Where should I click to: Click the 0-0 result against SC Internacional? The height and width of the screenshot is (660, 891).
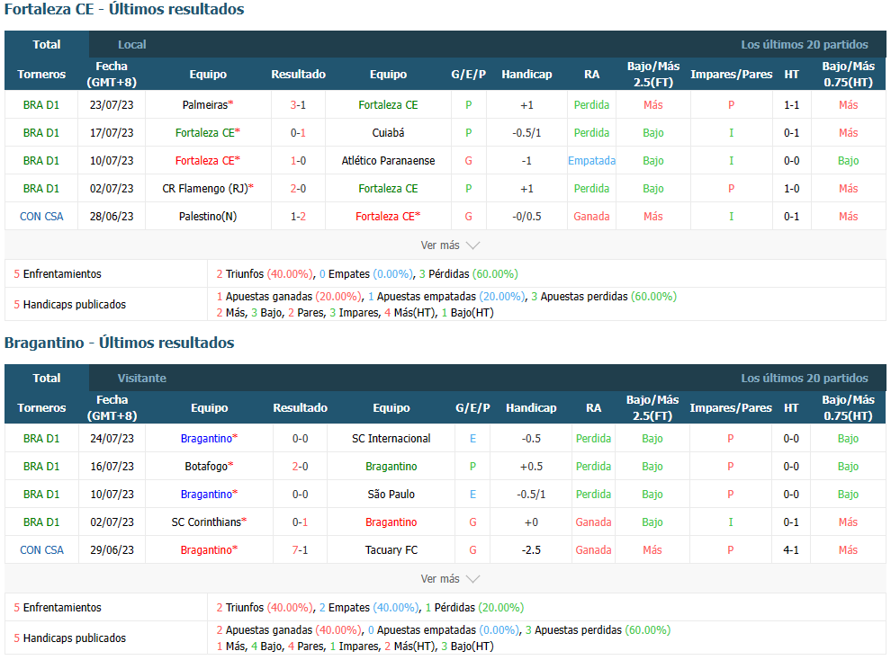click(x=300, y=439)
